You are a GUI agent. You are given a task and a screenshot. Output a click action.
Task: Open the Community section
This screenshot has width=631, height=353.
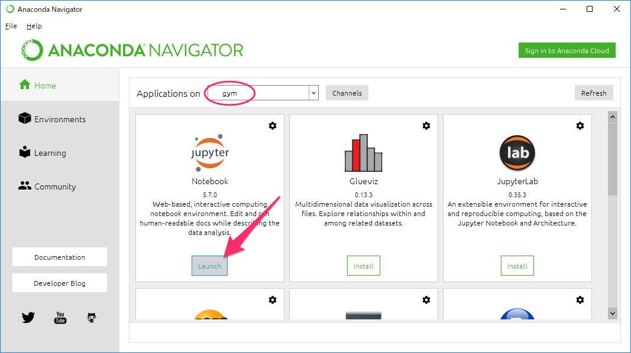(x=54, y=187)
